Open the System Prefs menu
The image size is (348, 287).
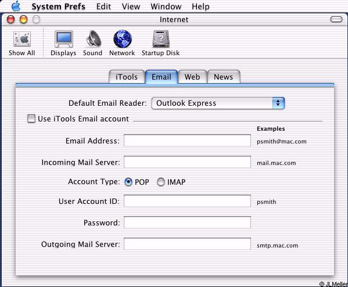(x=58, y=6)
